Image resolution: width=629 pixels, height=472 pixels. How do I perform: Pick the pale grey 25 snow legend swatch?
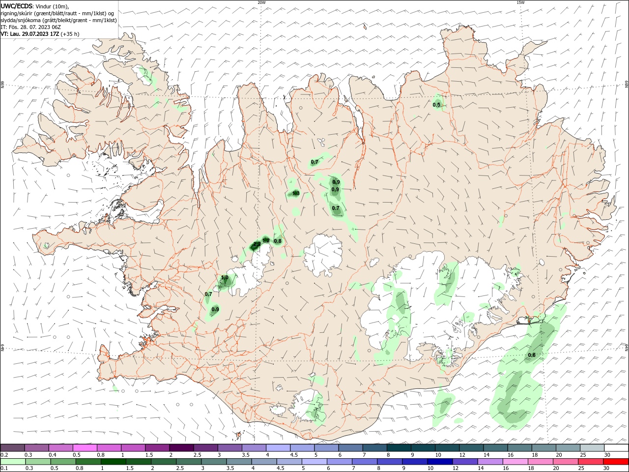592,448
